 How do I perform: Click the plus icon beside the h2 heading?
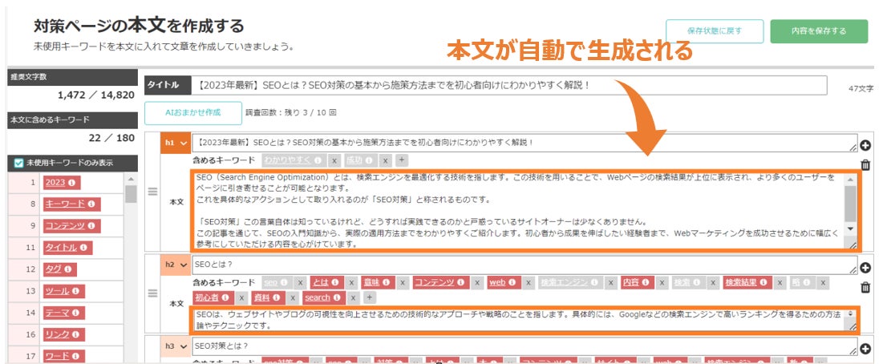[865, 267]
